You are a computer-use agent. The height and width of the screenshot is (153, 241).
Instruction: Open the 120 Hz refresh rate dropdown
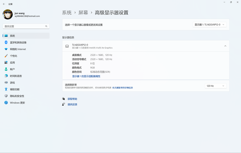[215, 86]
